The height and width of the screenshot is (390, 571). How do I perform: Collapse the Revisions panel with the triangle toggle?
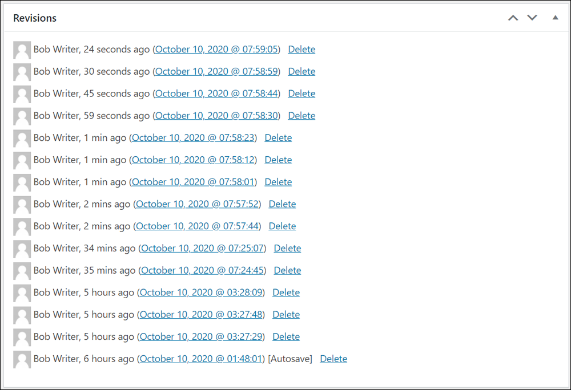(x=556, y=18)
